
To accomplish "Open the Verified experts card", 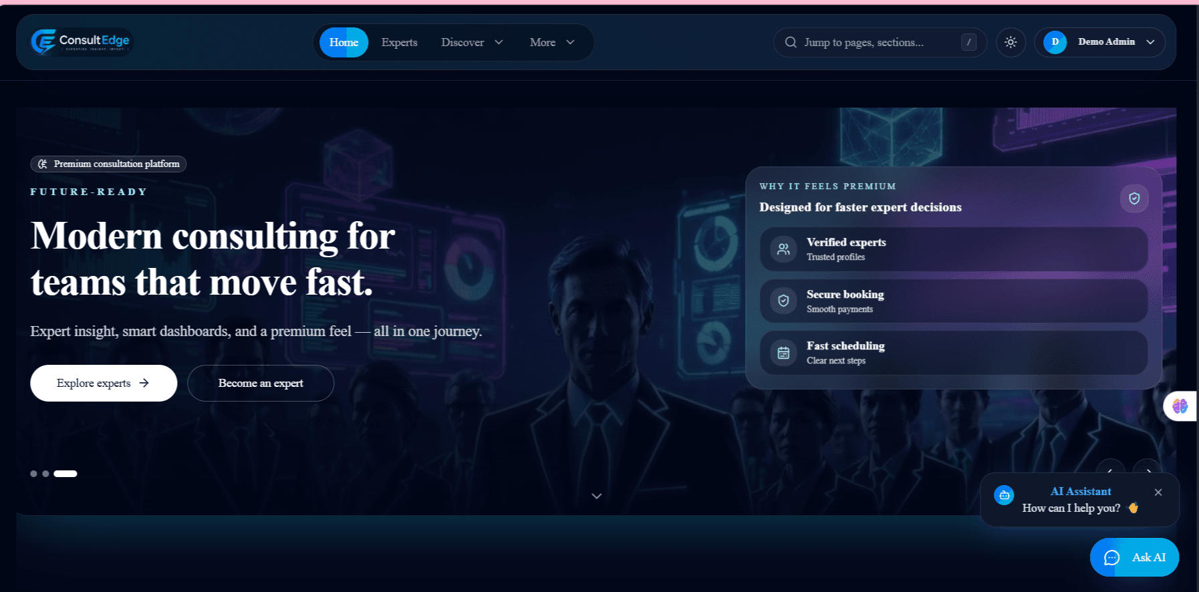I will coord(954,249).
